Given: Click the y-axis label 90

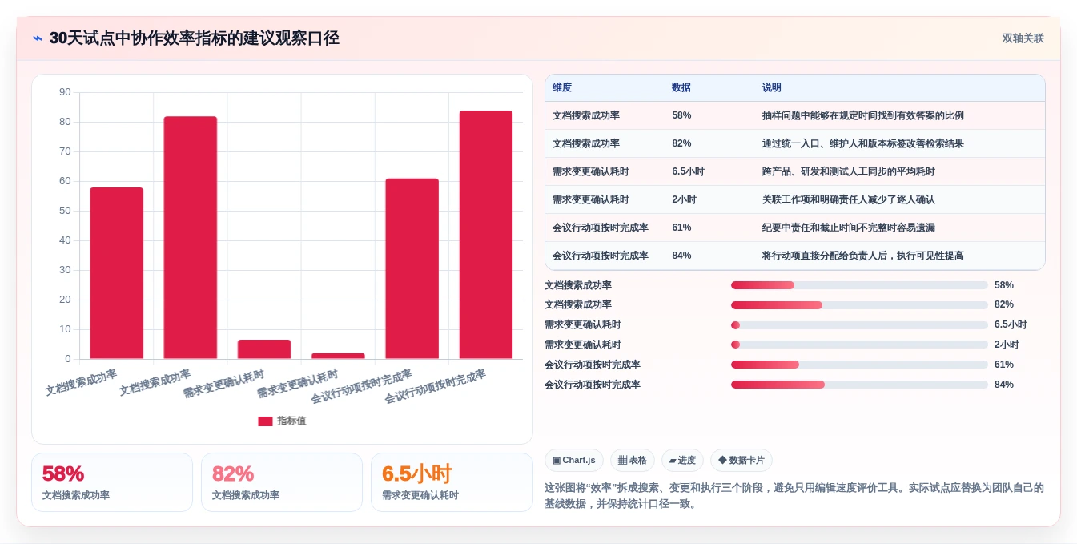Looking at the screenshot, I should click(x=65, y=92).
